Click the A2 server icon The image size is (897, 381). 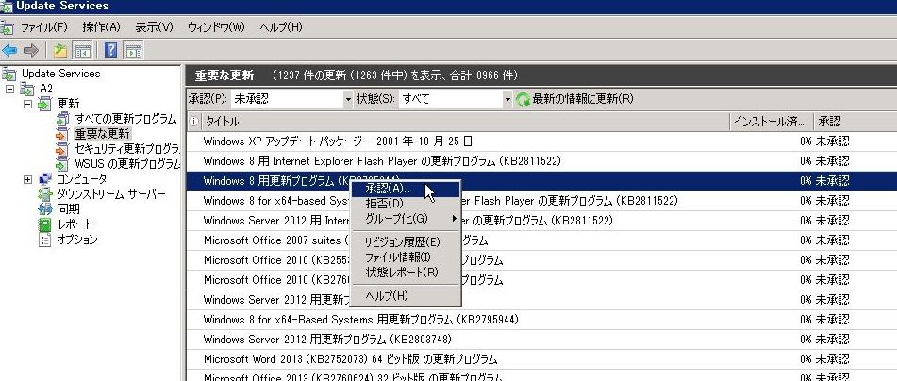[x=27, y=89]
